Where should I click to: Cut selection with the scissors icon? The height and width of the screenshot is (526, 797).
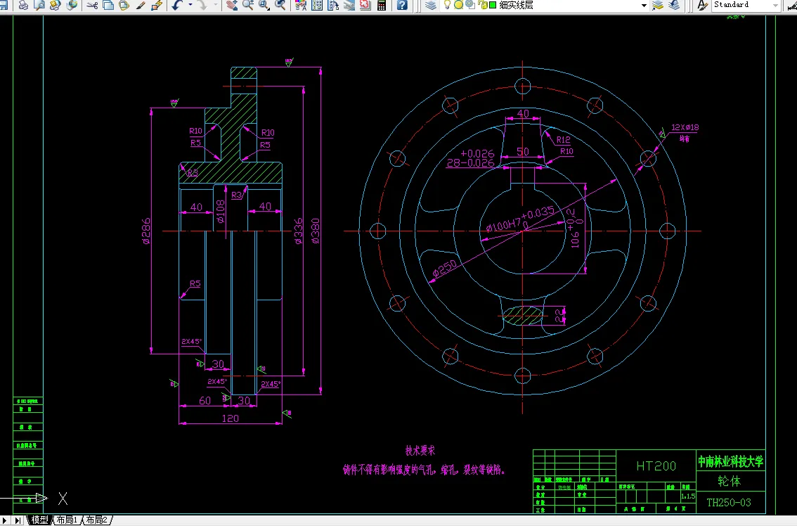point(92,5)
